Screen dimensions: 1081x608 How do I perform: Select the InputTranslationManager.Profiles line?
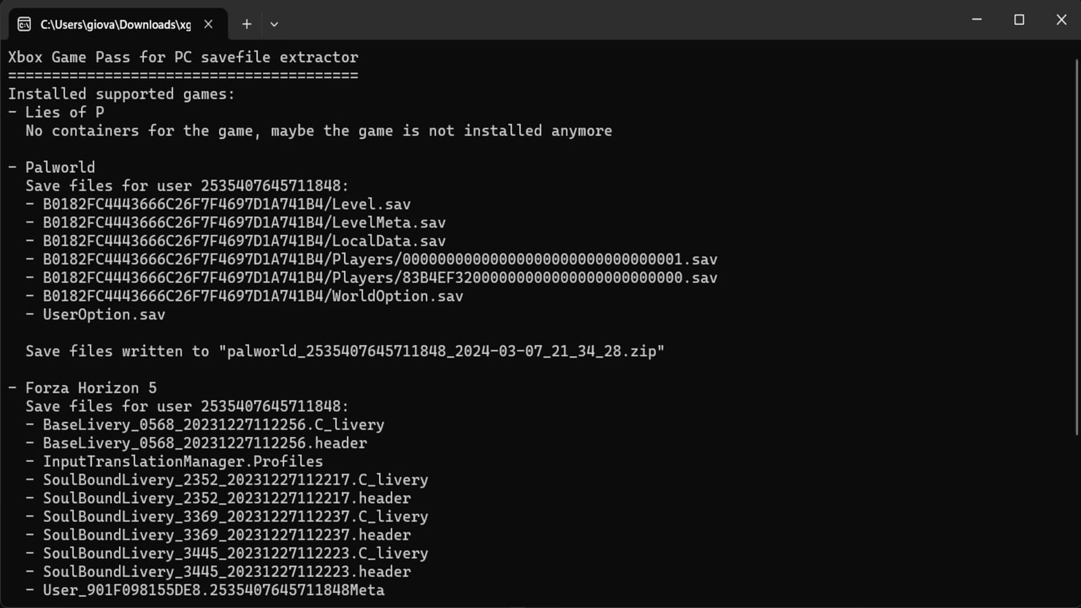coord(182,461)
